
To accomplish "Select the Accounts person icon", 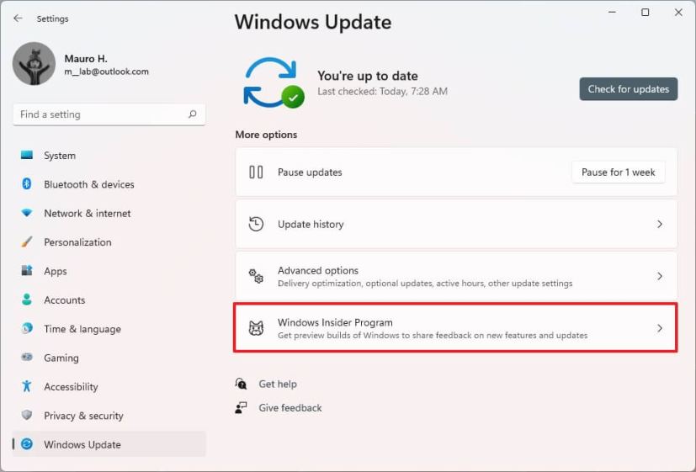I will click(27, 300).
